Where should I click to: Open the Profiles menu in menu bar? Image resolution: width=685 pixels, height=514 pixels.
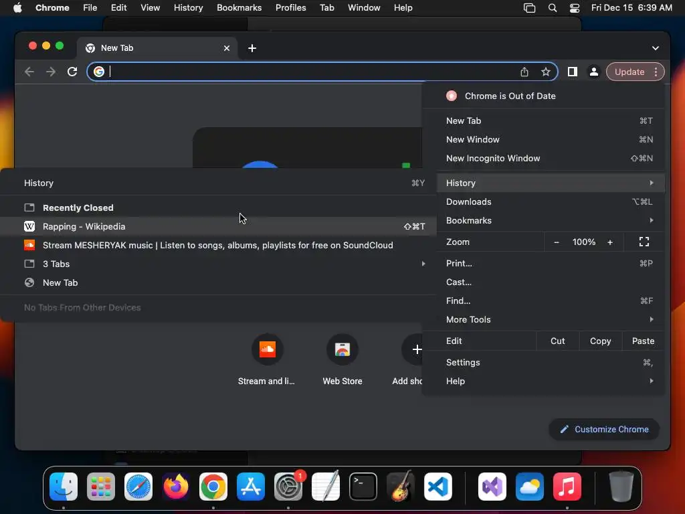[290, 8]
